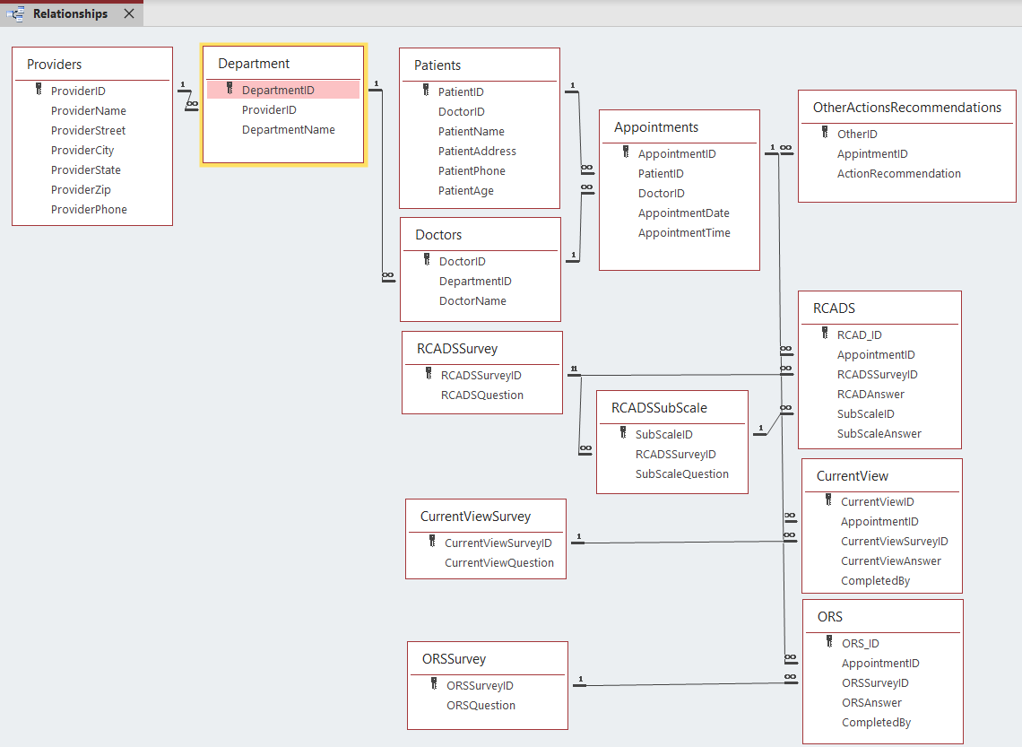Select the OtherActionsRecommendations table title
The height and width of the screenshot is (747, 1022).
[906, 108]
